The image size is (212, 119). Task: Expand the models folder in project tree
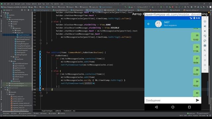9,24
